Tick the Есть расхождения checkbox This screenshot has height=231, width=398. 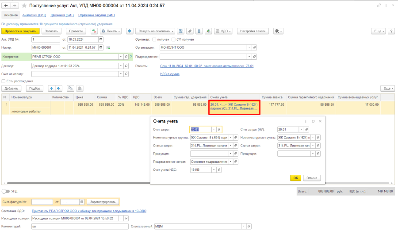4,81
